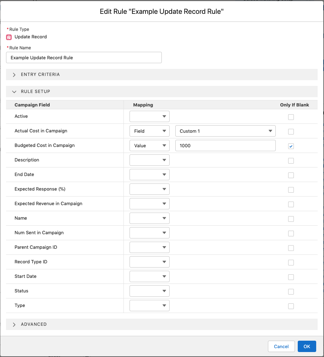The width and height of the screenshot is (324, 357).
Task: Open the Name field mapping dropdown
Action: point(149,218)
